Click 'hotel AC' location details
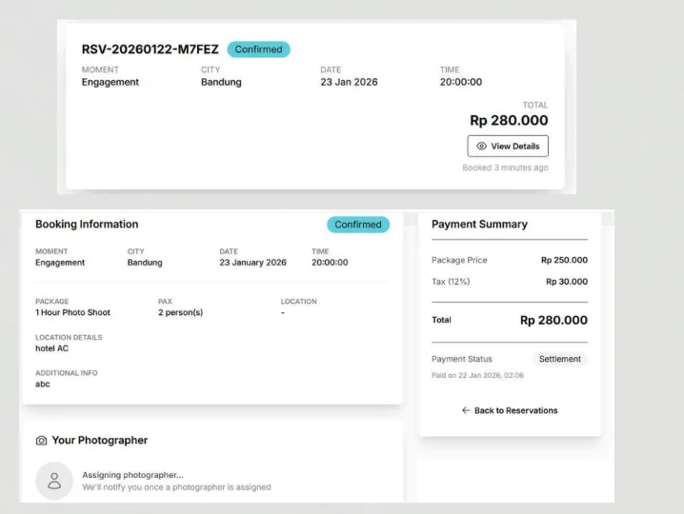 click(x=51, y=348)
